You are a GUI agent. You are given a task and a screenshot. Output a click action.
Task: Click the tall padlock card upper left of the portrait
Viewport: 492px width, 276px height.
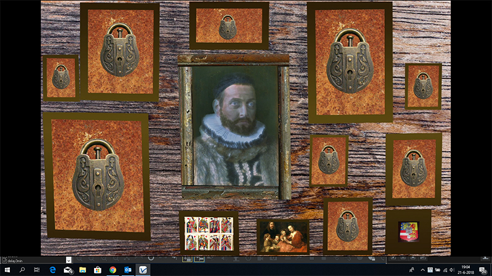(x=120, y=52)
